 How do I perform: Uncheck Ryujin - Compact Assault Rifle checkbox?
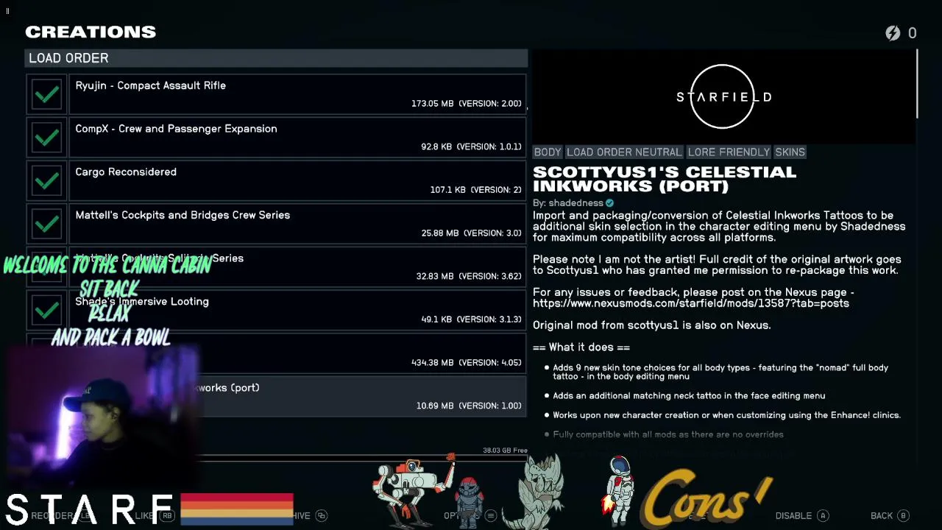point(47,94)
